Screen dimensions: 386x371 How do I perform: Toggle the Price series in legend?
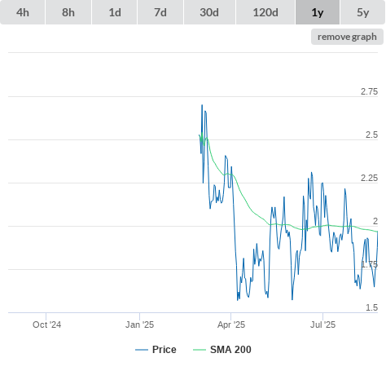[164, 350]
